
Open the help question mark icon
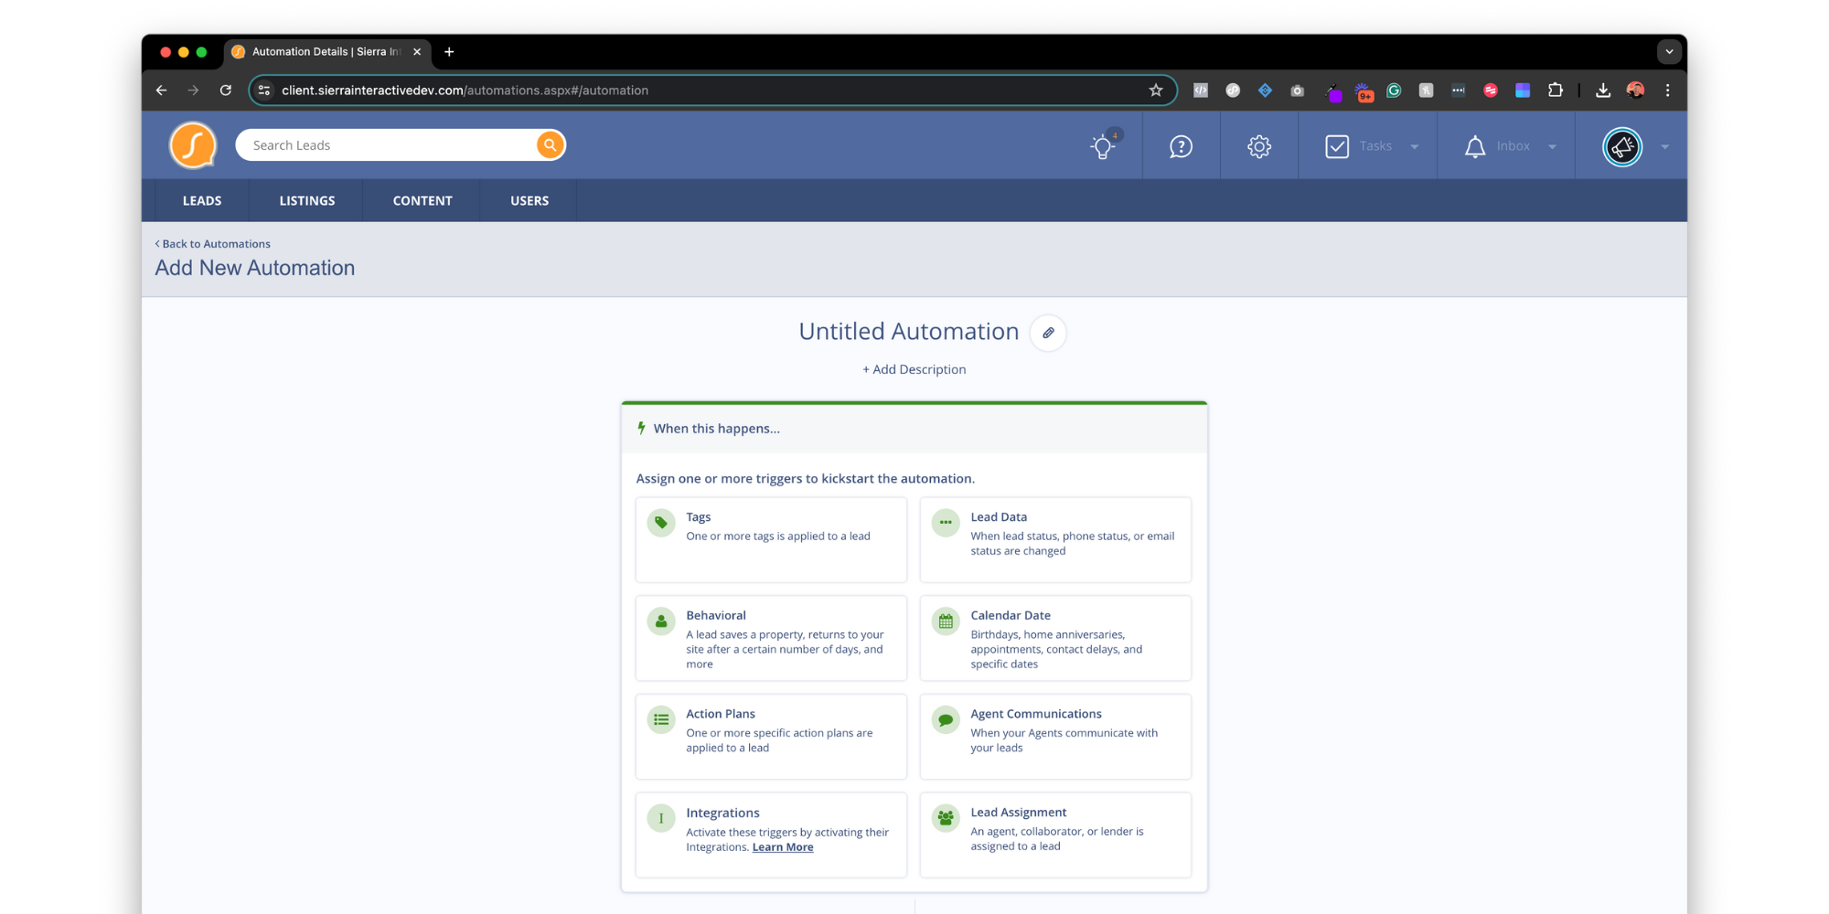(1181, 145)
